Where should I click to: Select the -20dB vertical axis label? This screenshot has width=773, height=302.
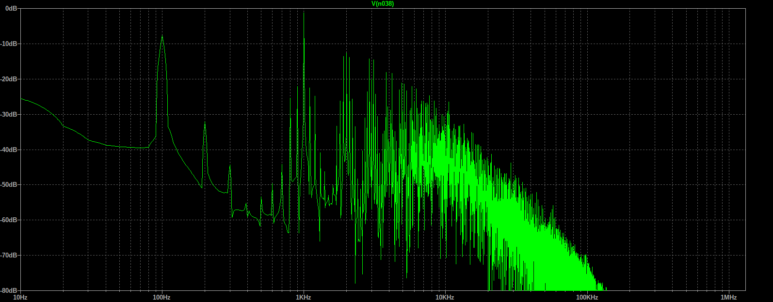(x=10, y=79)
